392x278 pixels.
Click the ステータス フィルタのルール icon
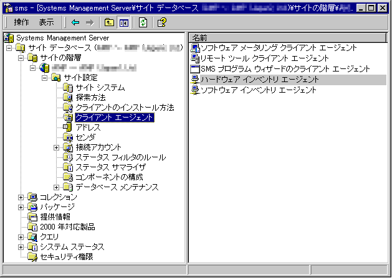[68, 157]
